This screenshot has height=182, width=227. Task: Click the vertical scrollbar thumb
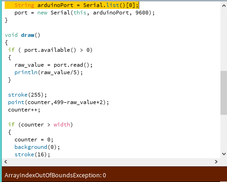point(224,93)
